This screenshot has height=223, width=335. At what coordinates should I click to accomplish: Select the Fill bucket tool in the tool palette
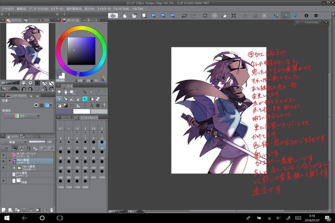[x=59, y=105]
